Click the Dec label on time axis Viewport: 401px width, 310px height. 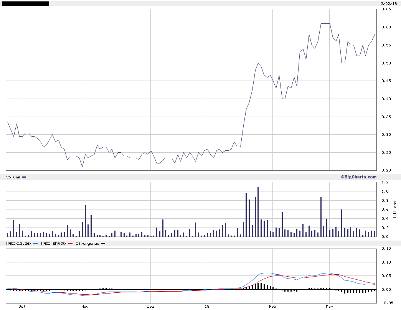point(151,306)
